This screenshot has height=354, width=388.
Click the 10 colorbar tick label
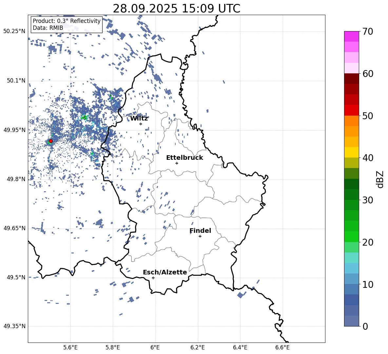pos(368,285)
